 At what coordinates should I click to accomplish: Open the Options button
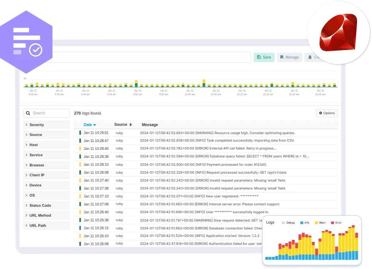(x=327, y=113)
